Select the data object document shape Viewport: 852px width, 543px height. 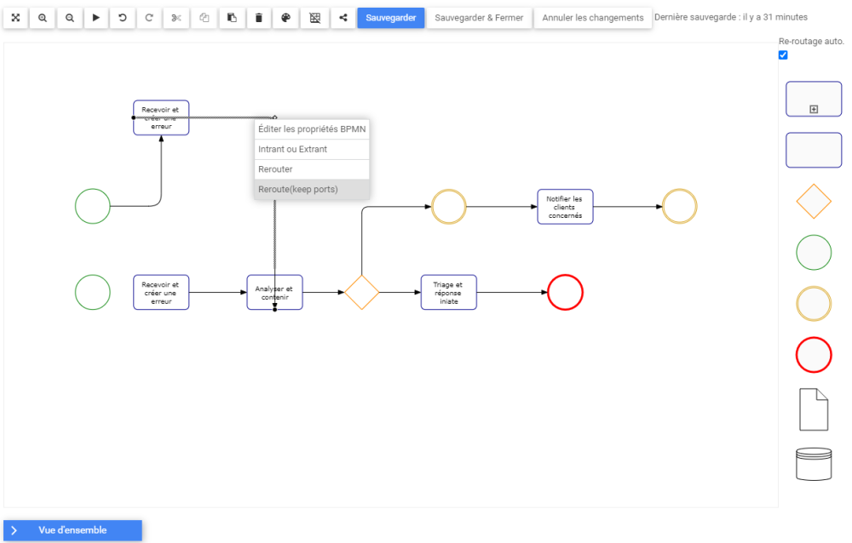coord(814,409)
